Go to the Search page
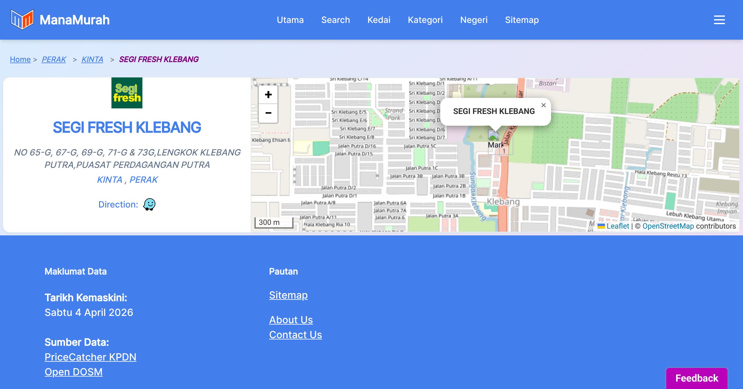Viewport: 743px width, 389px height. (x=335, y=20)
